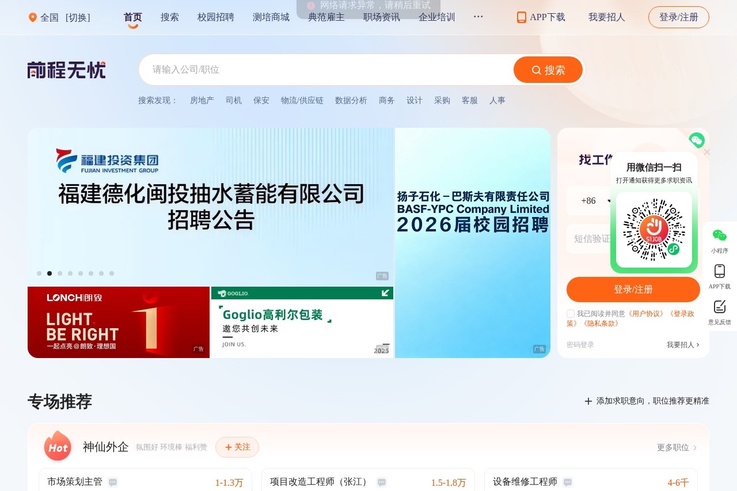Open the 市场策划主管 job listing
This screenshot has width=737, height=491.
(x=75, y=482)
